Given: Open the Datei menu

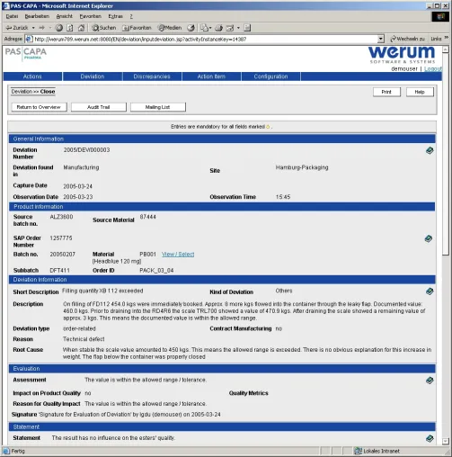Looking at the screenshot, I should click(12, 16).
